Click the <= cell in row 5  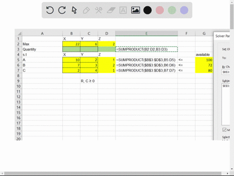tap(186, 60)
